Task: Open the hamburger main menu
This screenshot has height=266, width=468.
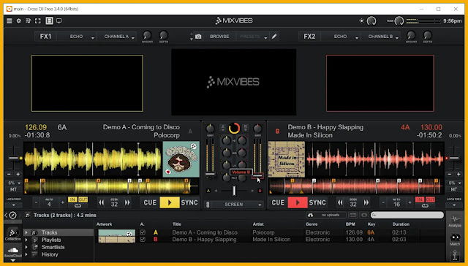Action: pyautogui.click(x=10, y=21)
